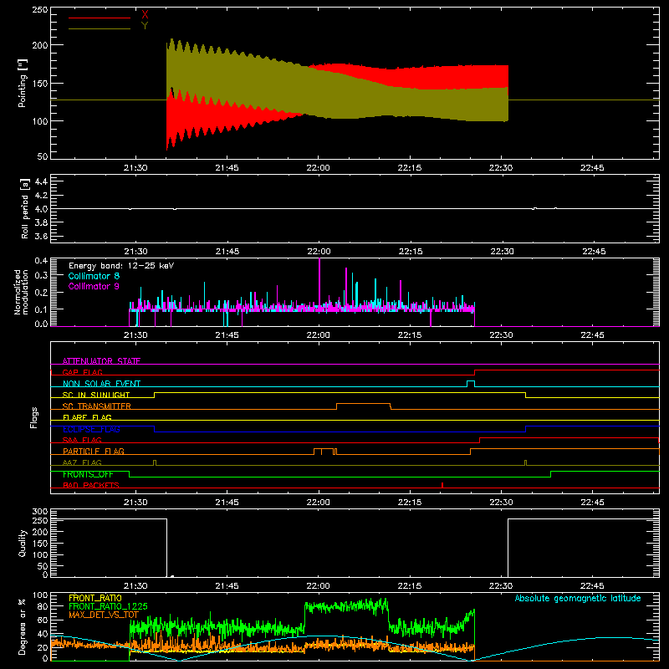
Task: Click the FRONT_RATIO legend entry
Action: coord(95,598)
